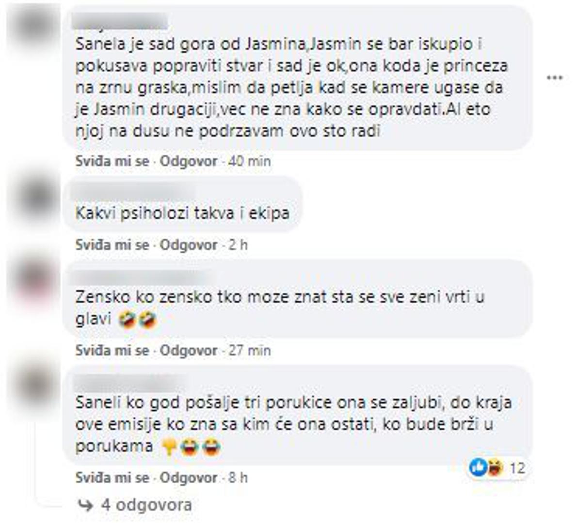The image size is (578, 523).
Task: Click the laughing reaction icon next to 12
Action: 495,468
